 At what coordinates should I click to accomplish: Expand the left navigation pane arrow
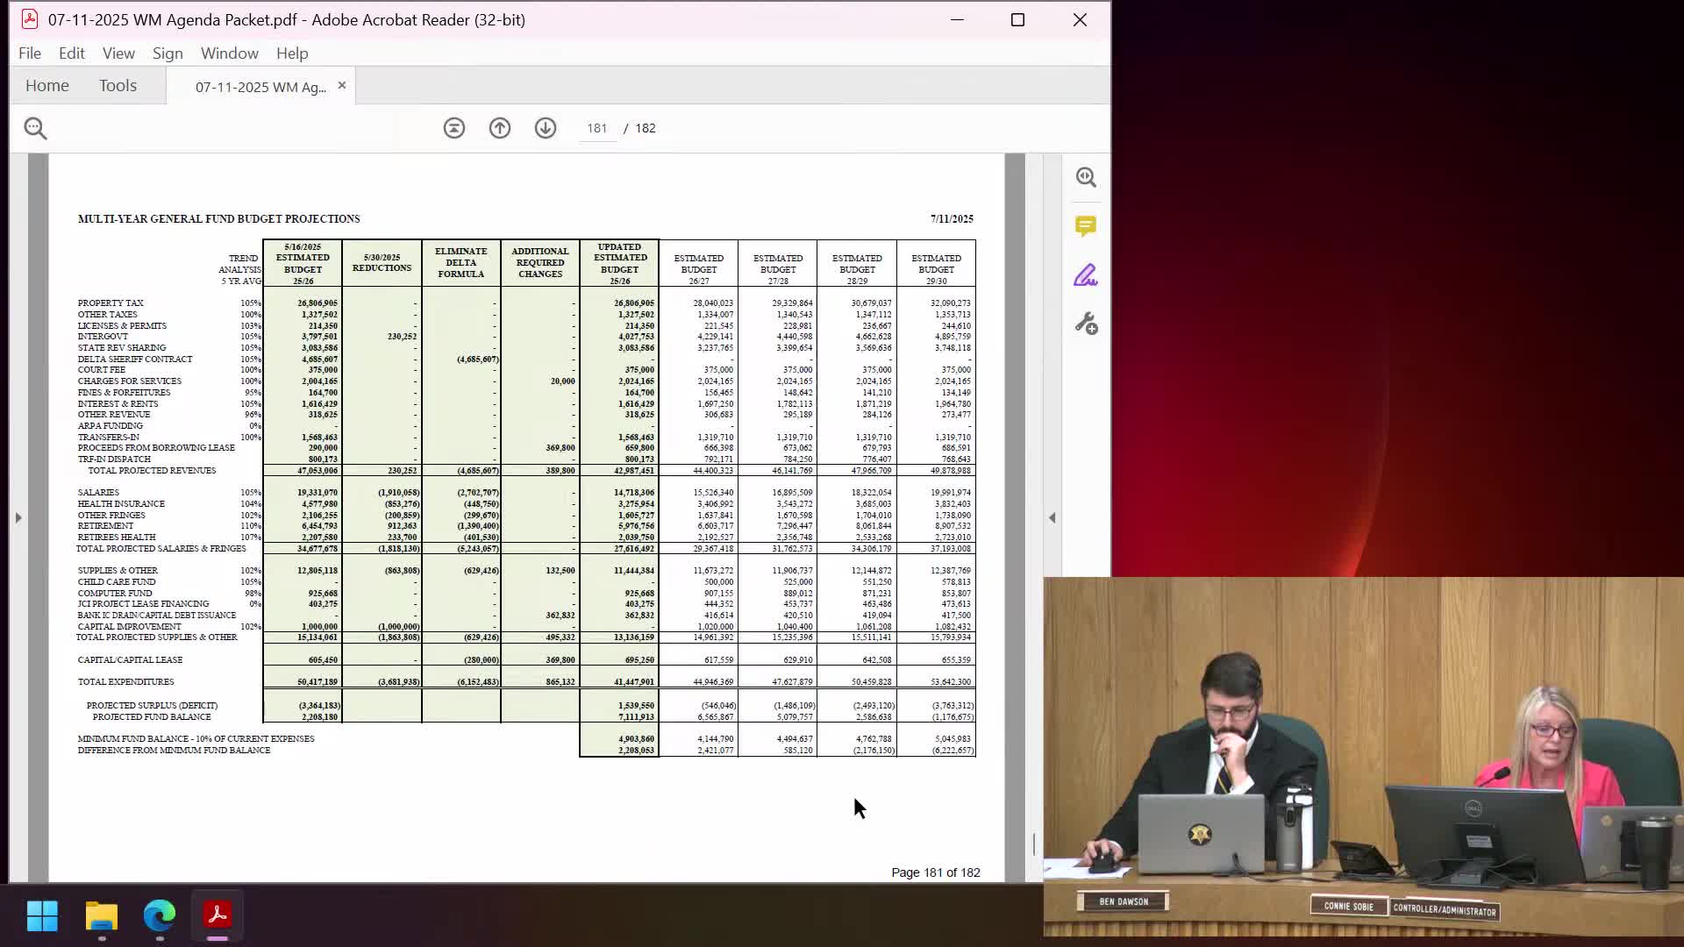[18, 518]
